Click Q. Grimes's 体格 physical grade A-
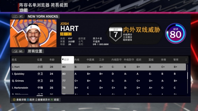Viewport: 198px width, 111px height. point(163,81)
